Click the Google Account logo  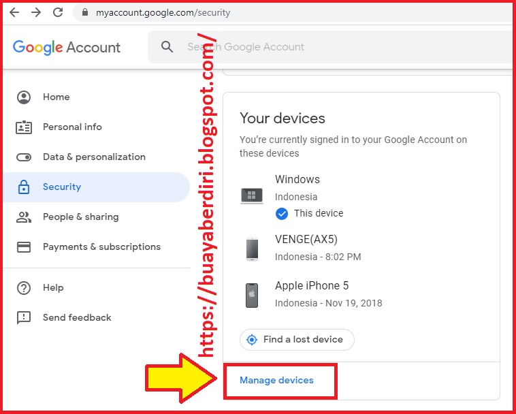pos(67,48)
